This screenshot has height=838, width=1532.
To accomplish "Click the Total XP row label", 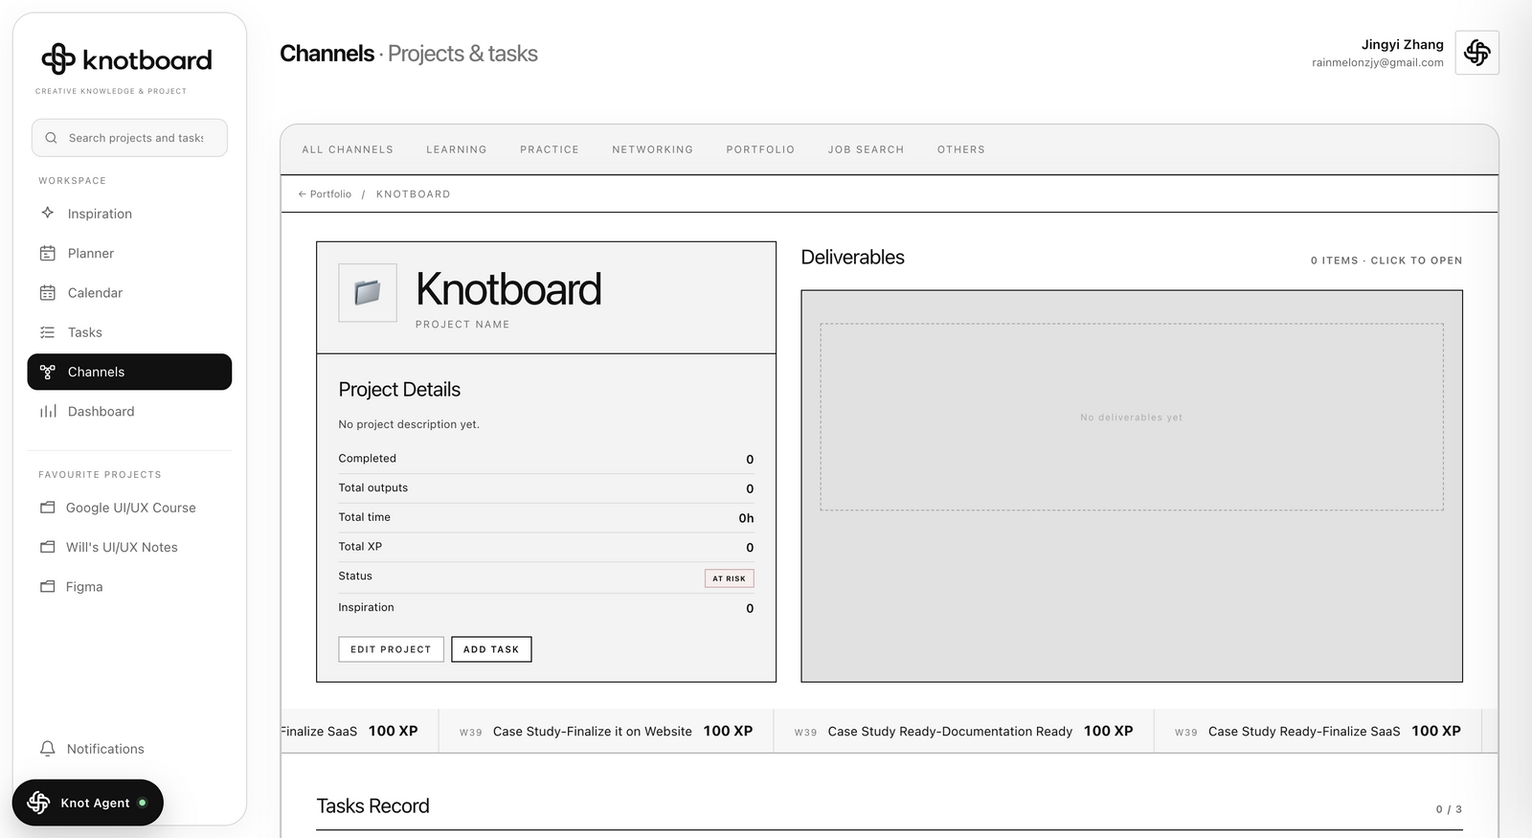I will (x=360, y=546).
